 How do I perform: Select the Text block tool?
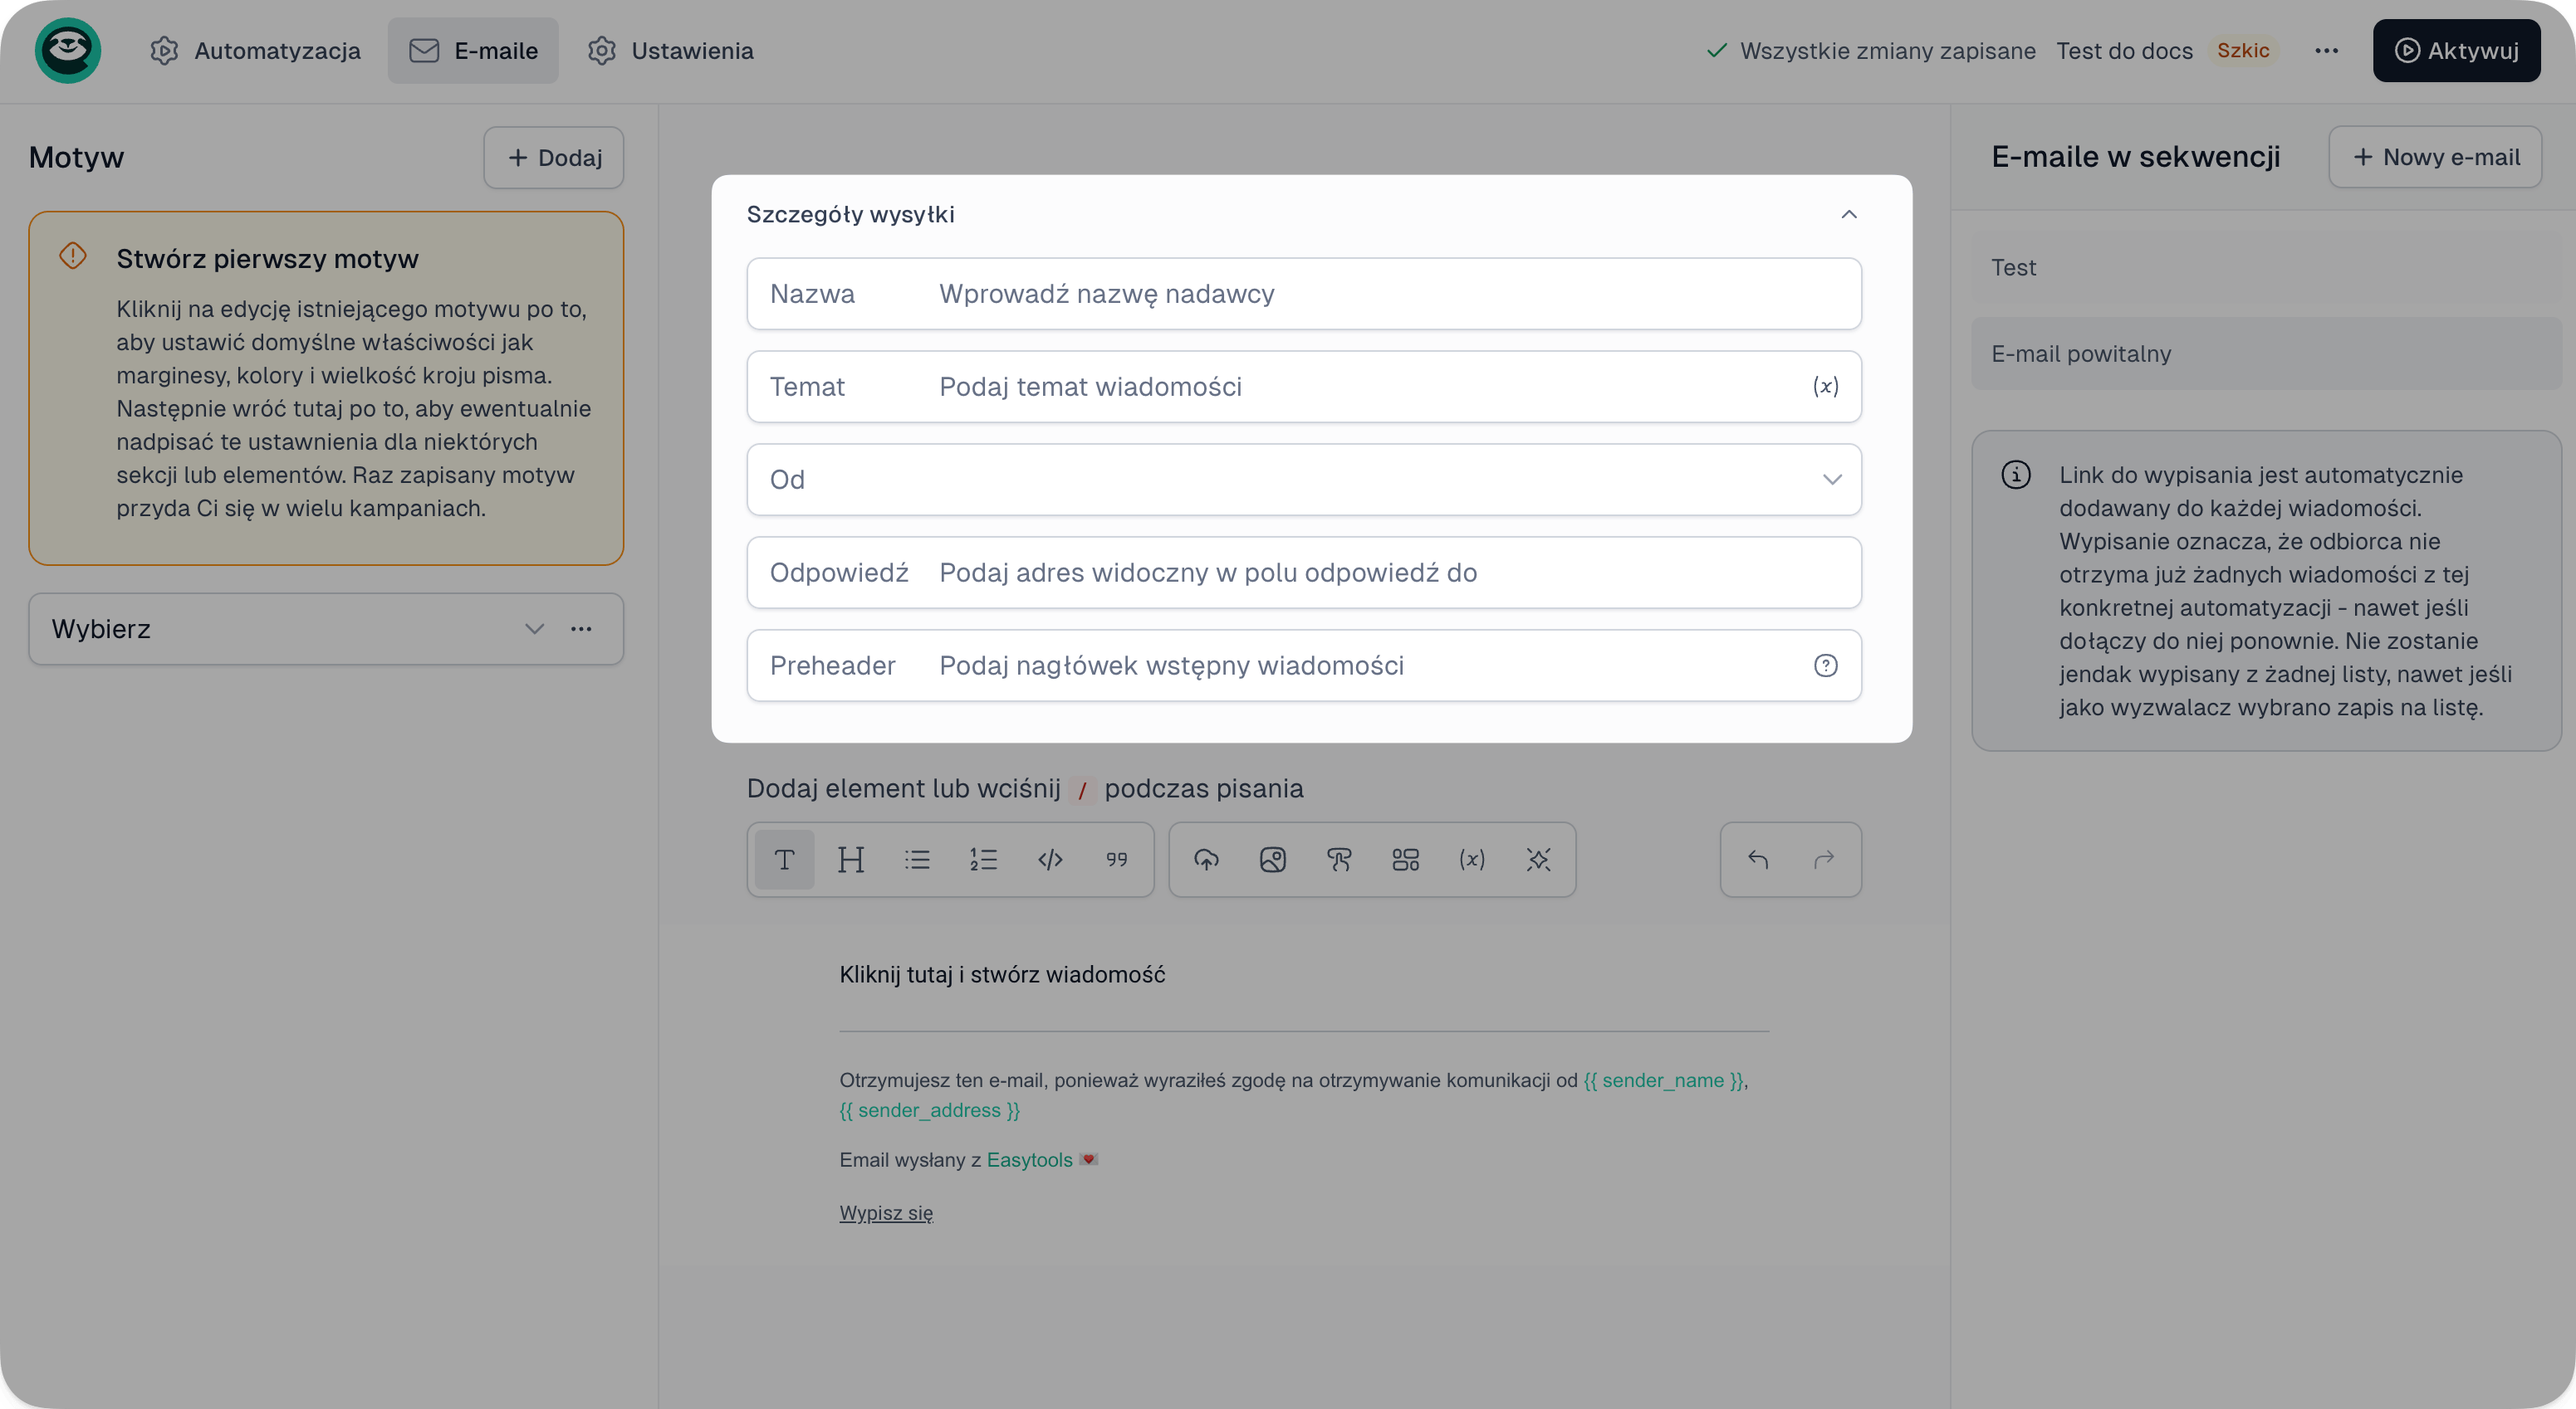click(x=784, y=860)
